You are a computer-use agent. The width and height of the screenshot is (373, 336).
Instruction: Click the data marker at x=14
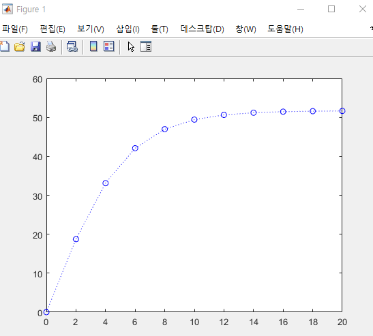pos(254,112)
